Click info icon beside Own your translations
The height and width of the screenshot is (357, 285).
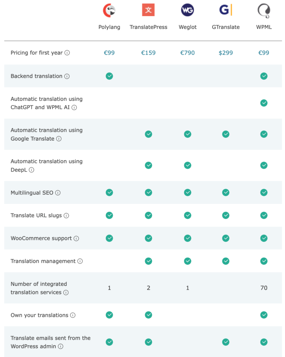pos(73,316)
